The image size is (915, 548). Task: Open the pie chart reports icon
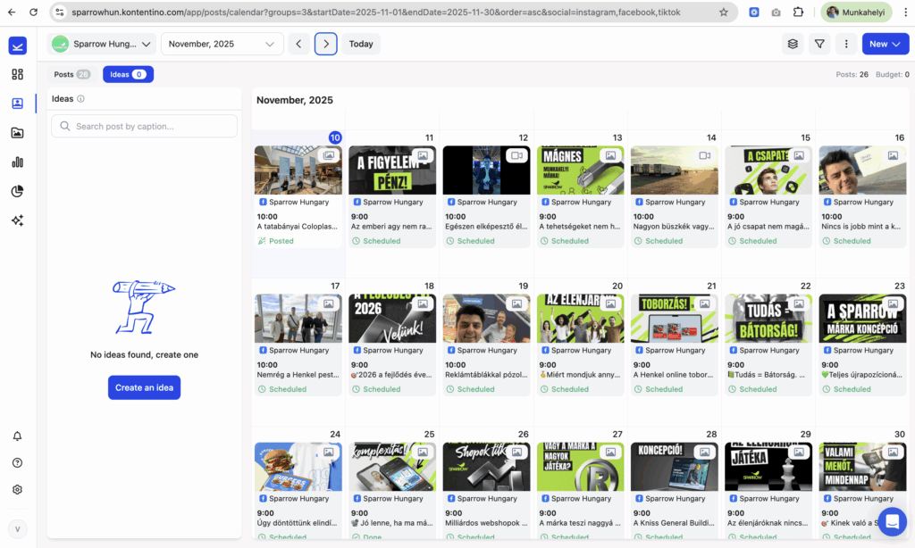pos(18,191)
